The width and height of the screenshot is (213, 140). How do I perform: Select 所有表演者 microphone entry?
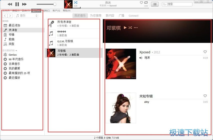tap(51, 24)
